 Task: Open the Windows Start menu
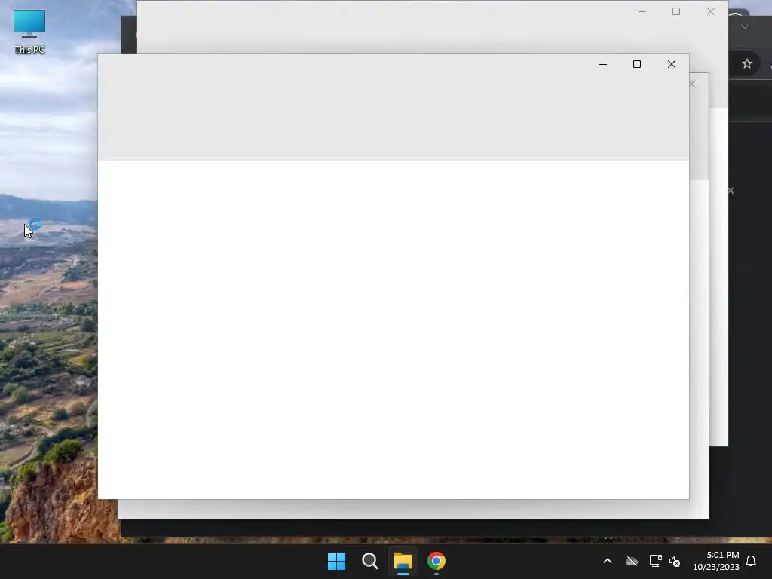coord(337,561)
